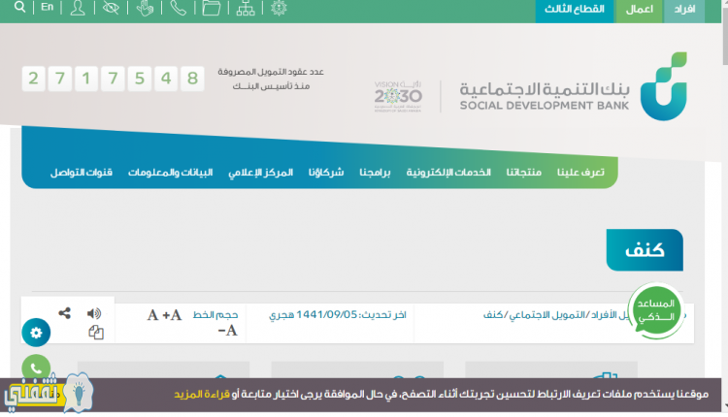Open the برامجنا menu
The width and height of the screenshot is (728, 417).
coord(375,173)
